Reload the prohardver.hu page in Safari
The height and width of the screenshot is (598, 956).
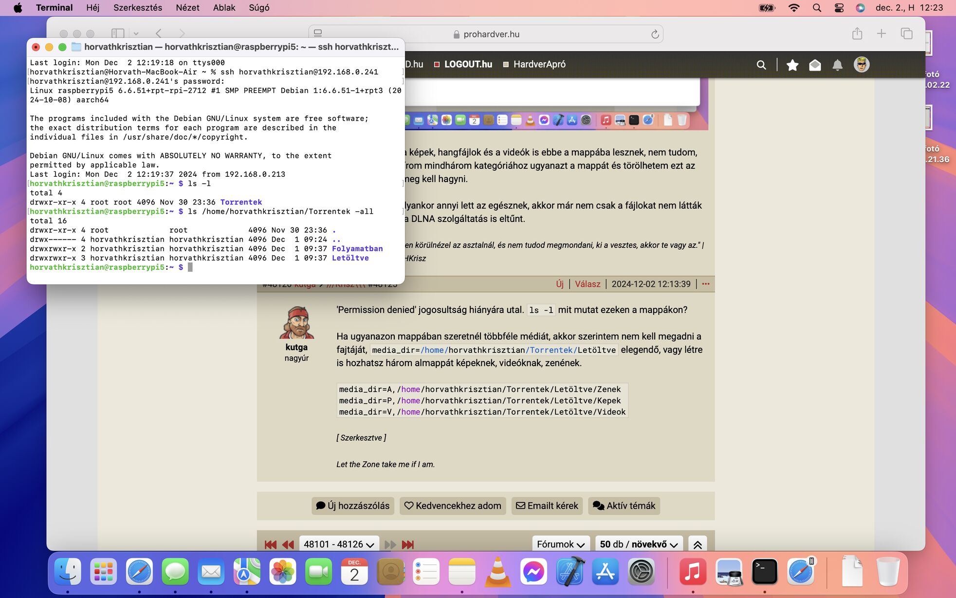tap(655, 34)
